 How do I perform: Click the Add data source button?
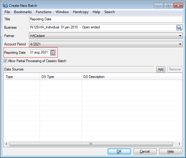pos(161,69)
